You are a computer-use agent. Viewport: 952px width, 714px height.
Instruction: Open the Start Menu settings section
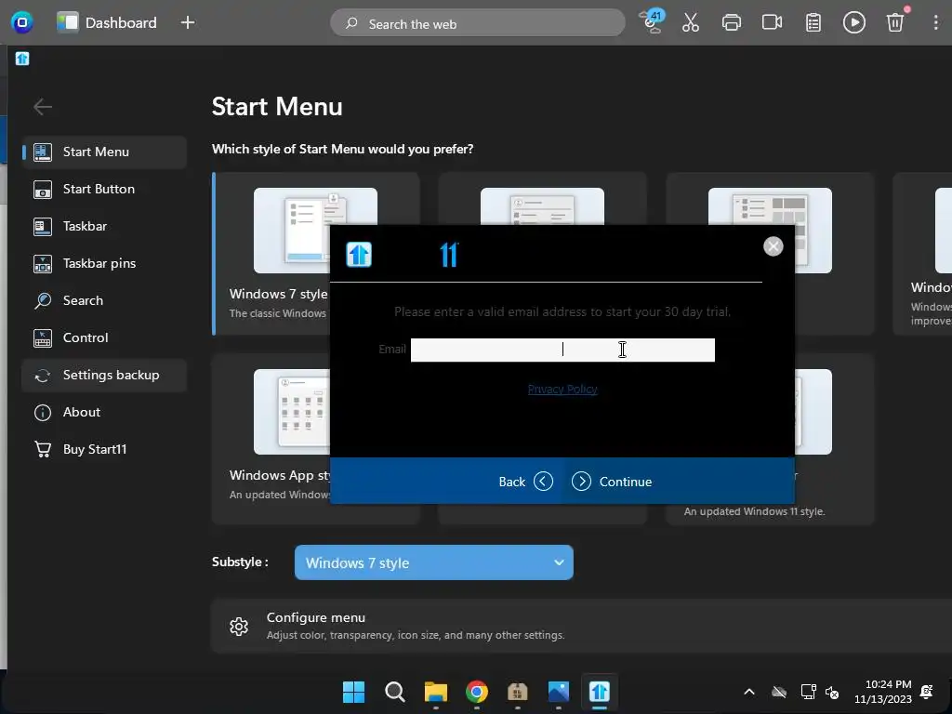tap(104, 152)
